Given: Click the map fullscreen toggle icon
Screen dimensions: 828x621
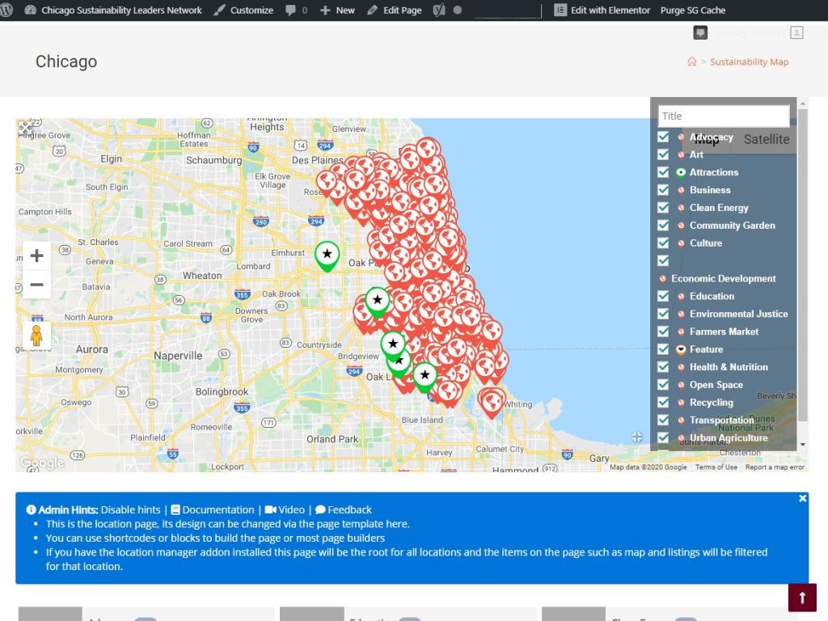Looking at the screenshot, I should tap(25, 128).
